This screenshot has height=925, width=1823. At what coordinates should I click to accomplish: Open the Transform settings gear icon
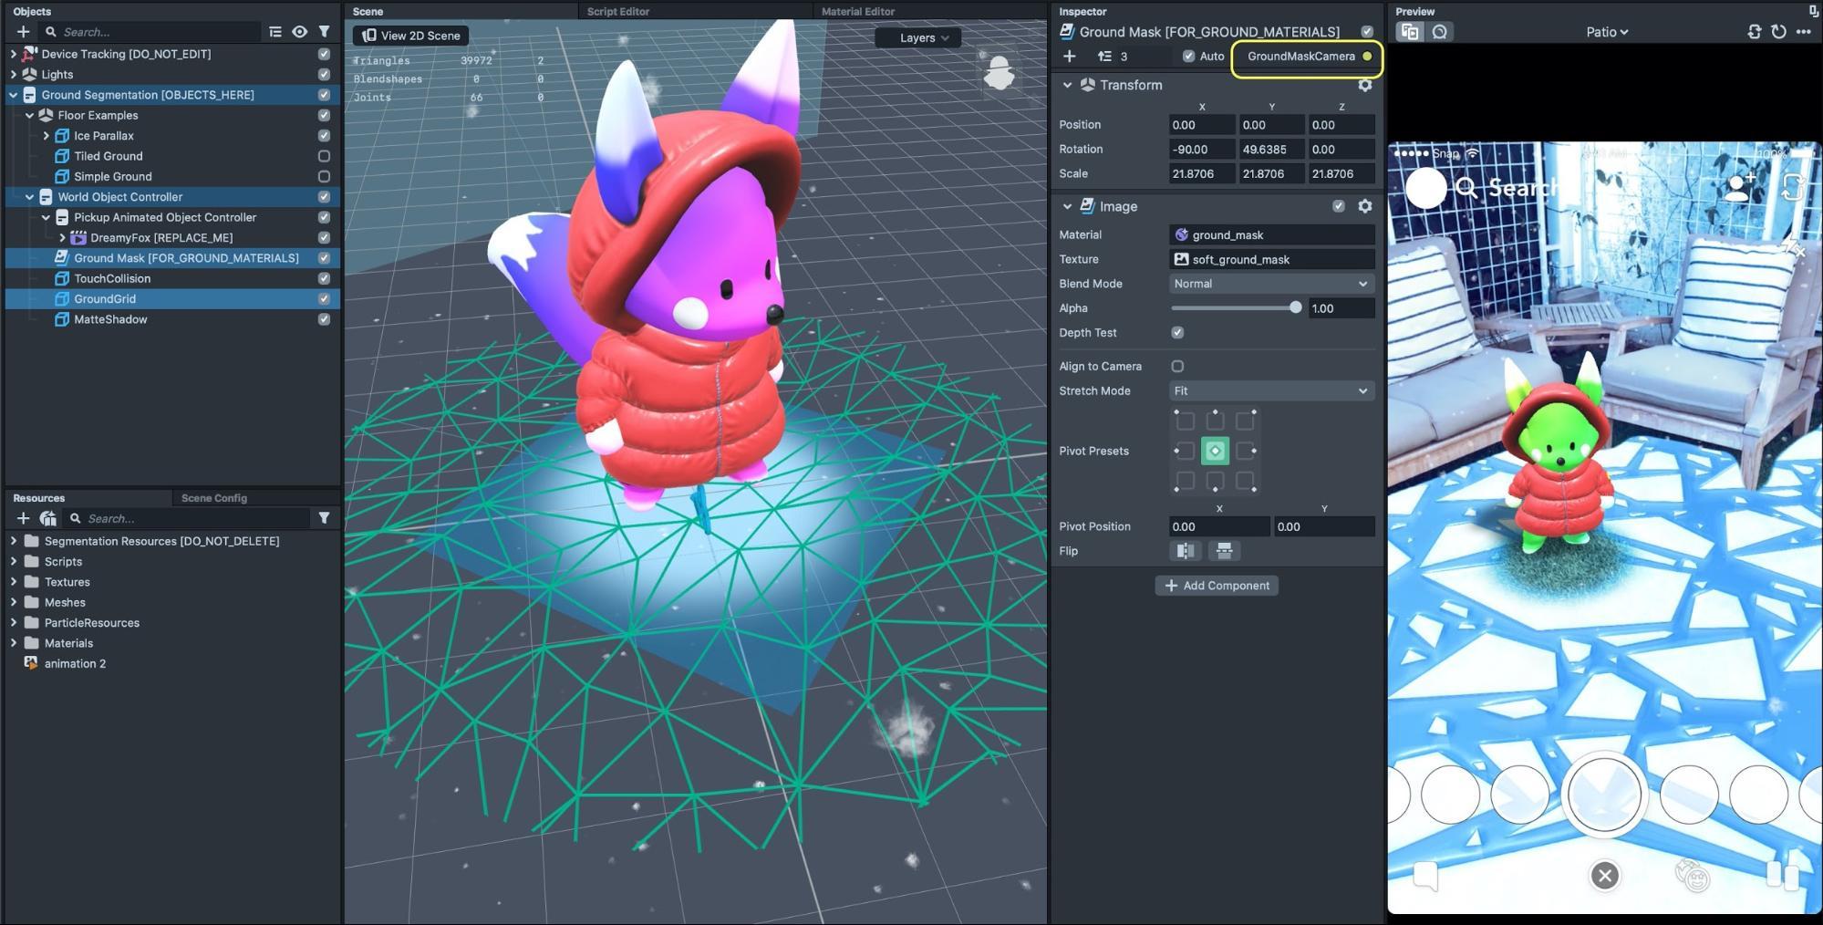point(1364,85)
